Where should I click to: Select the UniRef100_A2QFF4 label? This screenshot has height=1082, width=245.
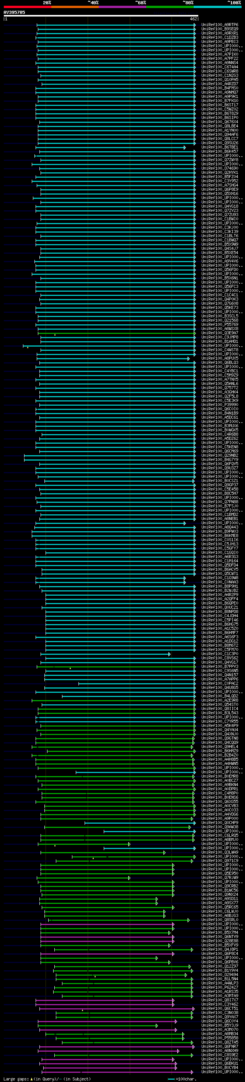point(220,599)
